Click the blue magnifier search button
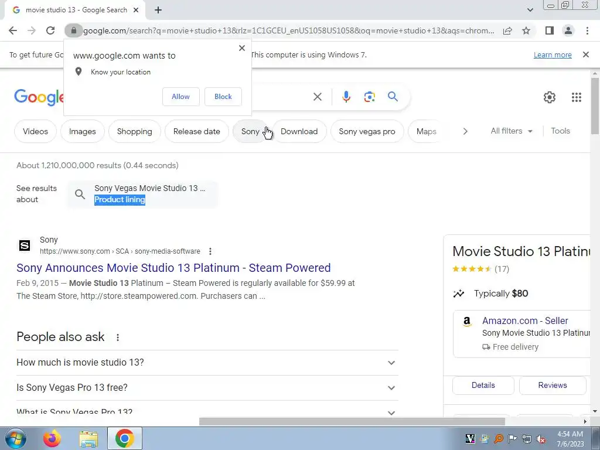The width and height of the screenshot is (600, 450). pyautogui.click(x=393, y=97)
